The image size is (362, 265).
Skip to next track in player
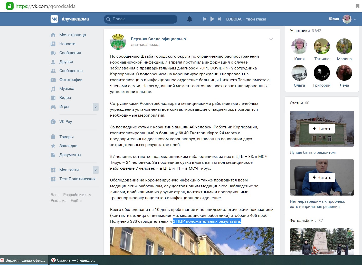220,19
